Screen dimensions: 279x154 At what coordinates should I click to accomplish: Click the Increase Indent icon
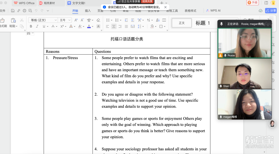(133, 20)
